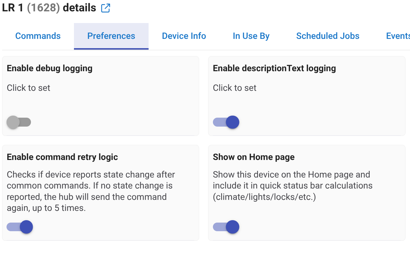Open the Device Info tab
The height and width of the screenshot is (279, 410).
point(184,36)
